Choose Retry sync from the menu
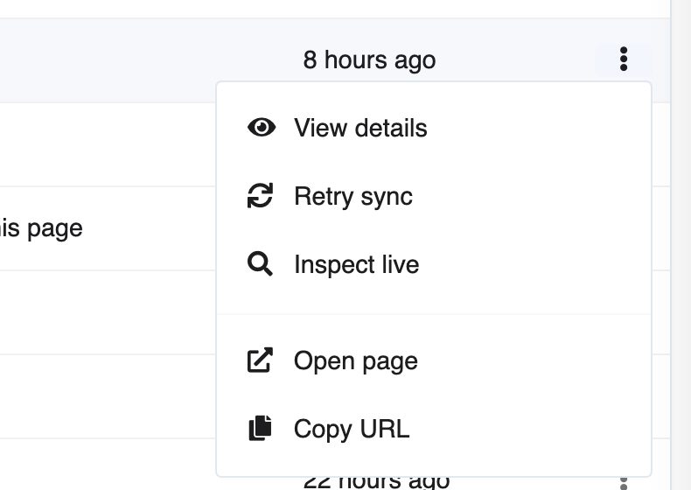The height and width of the screenshot is (490, 691). (434, 196)
